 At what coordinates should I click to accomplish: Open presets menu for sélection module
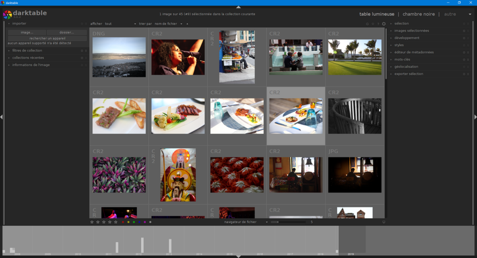[x=468, y=24]
